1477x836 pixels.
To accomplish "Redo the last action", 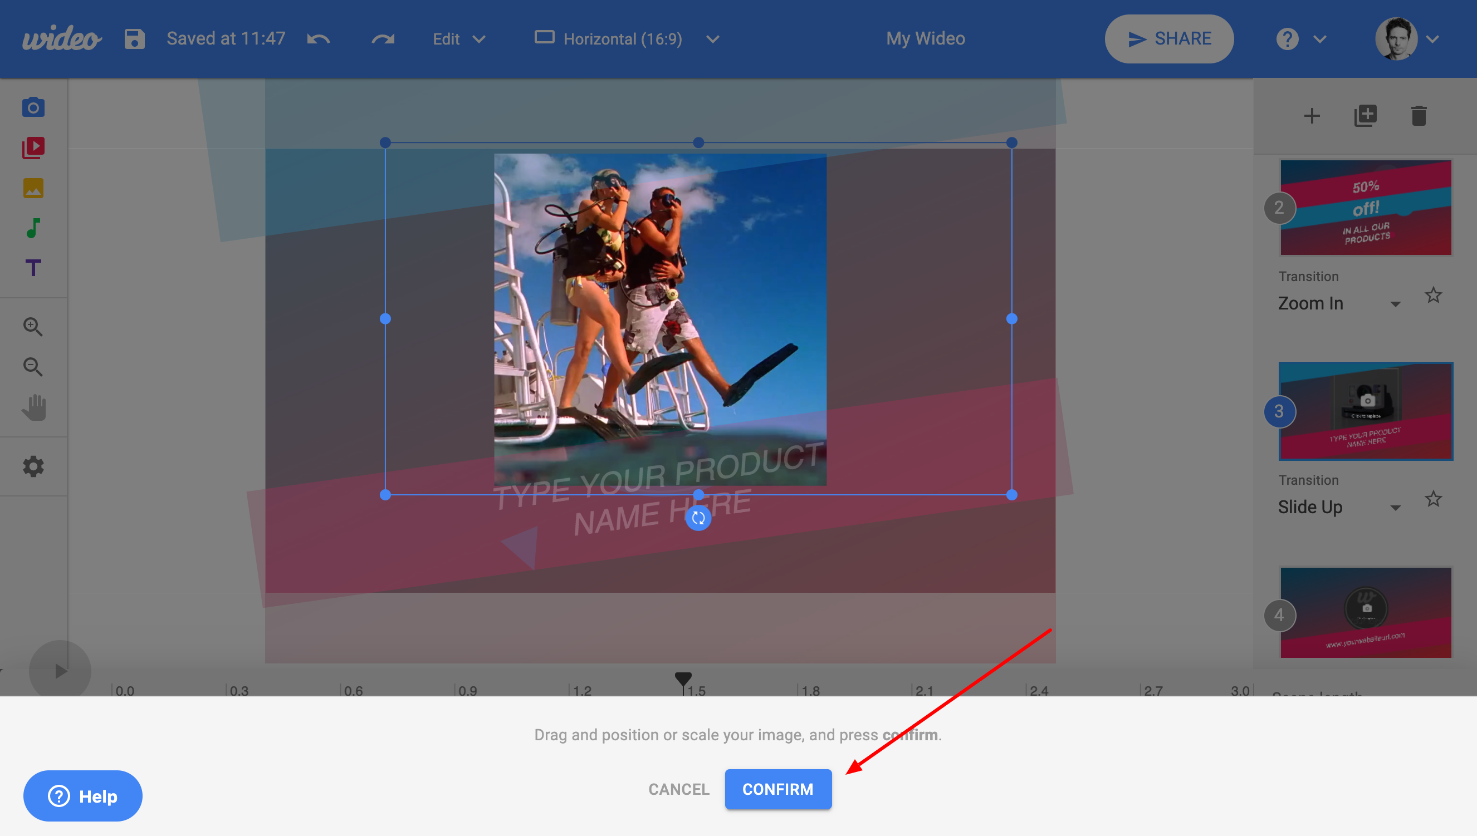I will [x=383, y=39].
